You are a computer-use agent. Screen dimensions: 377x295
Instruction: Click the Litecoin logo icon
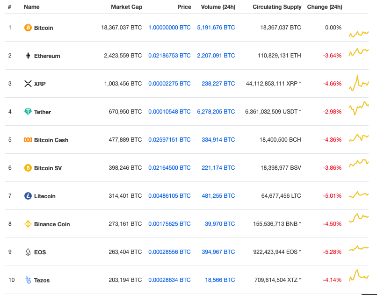(28, 195)
